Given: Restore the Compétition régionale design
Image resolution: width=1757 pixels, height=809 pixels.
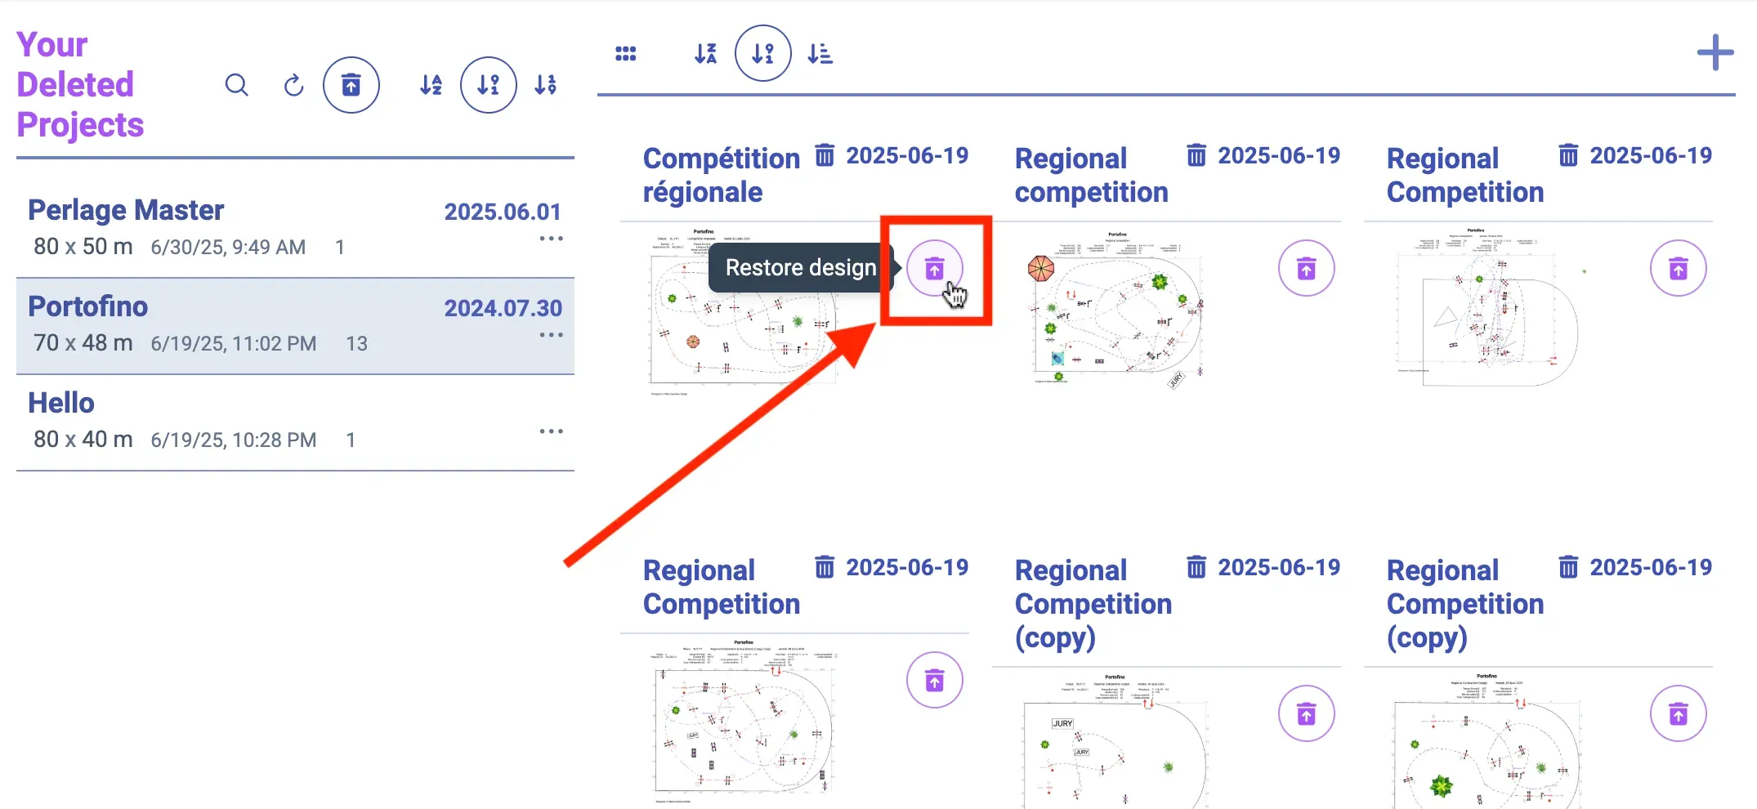Looking at the screenshot, I should pos(934,268).
